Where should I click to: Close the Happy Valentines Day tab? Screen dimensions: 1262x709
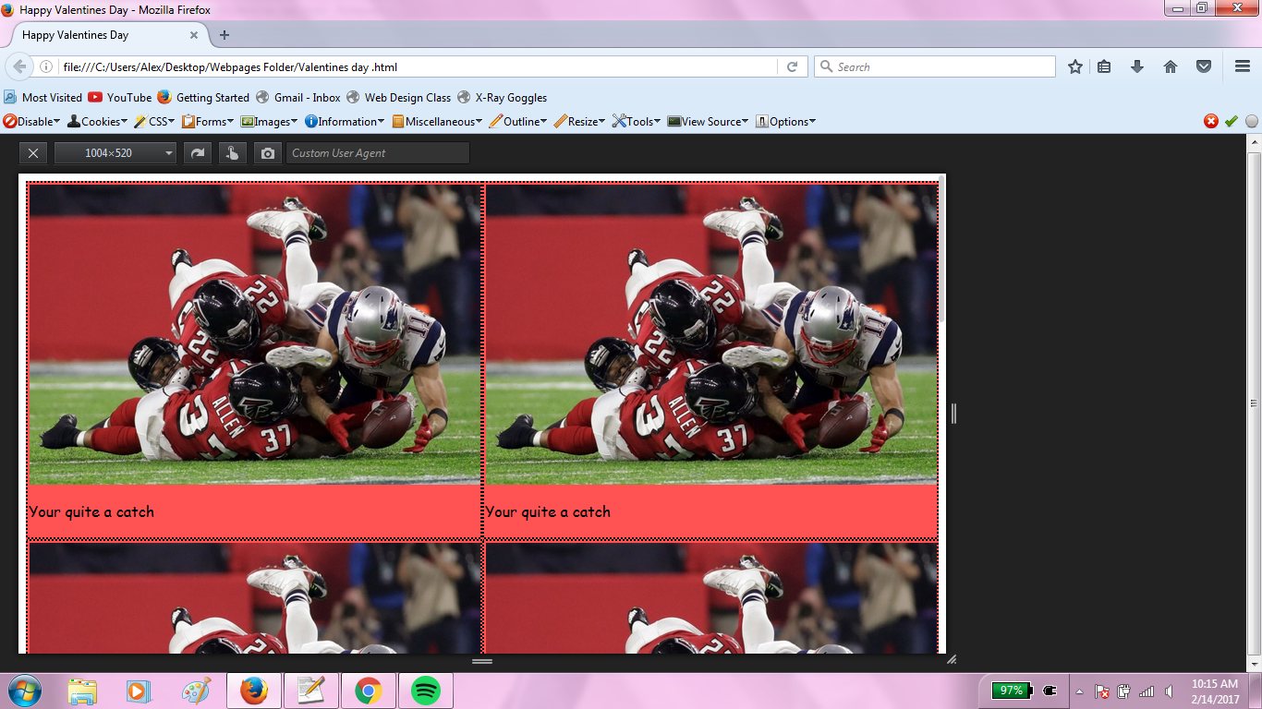coord(194,35)
